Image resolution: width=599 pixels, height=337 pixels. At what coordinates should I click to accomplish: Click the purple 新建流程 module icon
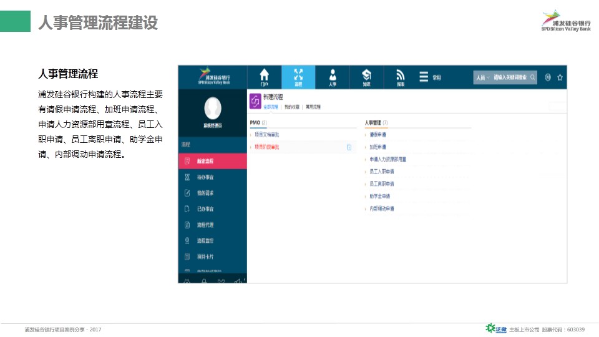point(255,101)
